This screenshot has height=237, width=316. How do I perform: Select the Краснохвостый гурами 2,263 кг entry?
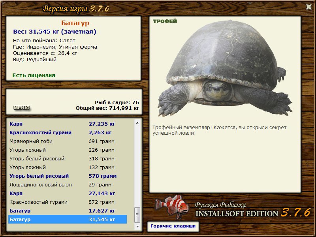tap(68, 132)
